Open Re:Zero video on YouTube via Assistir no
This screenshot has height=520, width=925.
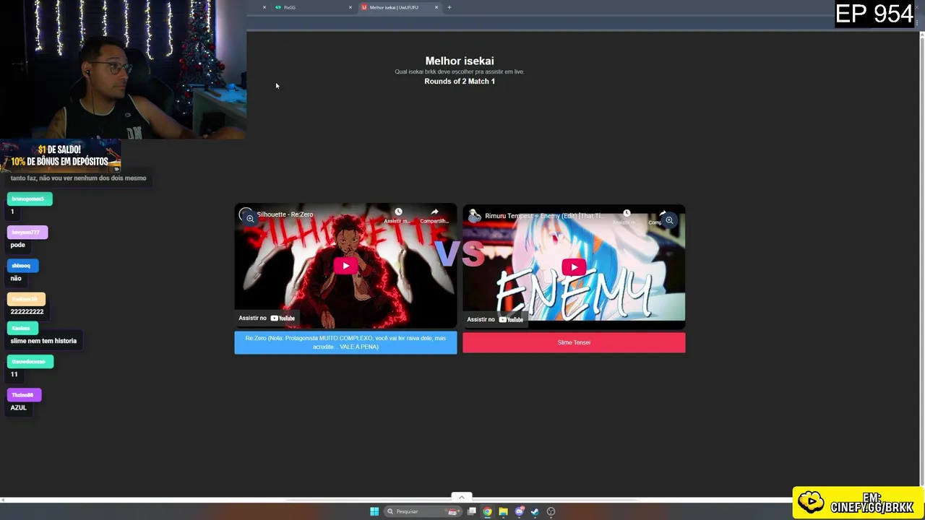[x=267, y=318]
